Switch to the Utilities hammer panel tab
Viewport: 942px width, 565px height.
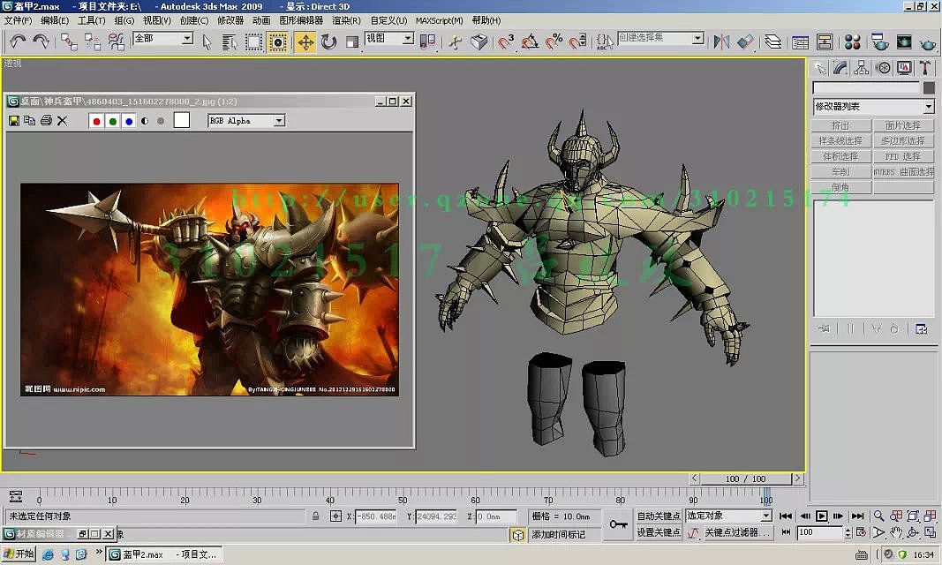pyautogui.click(x=925, y=68)
